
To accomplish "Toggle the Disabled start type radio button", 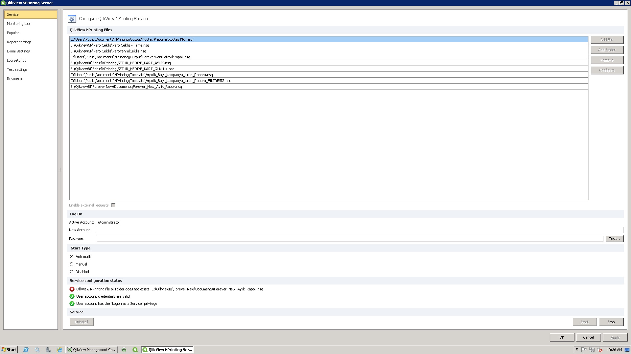I will pyautogui.click(x=72, y=271).
